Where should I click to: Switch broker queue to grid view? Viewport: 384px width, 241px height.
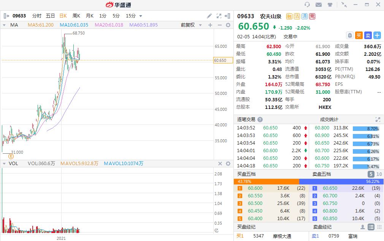379,227
